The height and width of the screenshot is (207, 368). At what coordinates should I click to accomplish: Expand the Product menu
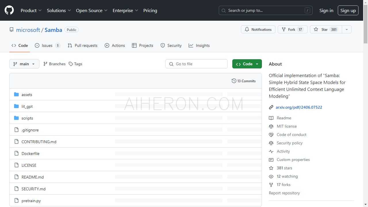[31, 10]
